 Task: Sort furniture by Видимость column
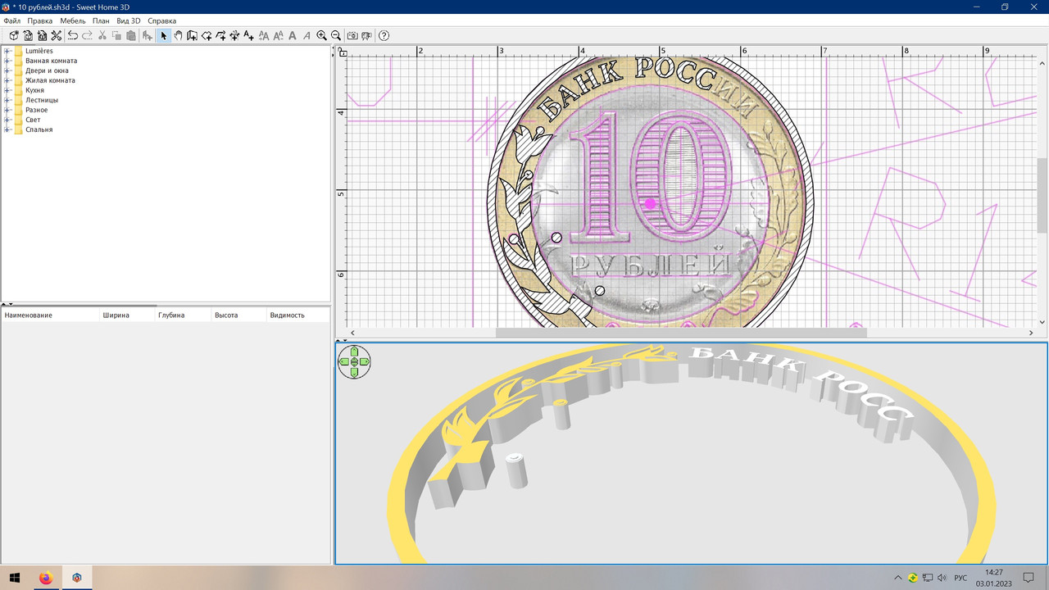coord(298,315)
